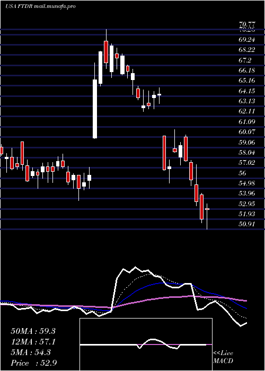Click the last small doji candle near 52.95
The width and height of the screenshot is (265, 371).
(x=207, y=209)
